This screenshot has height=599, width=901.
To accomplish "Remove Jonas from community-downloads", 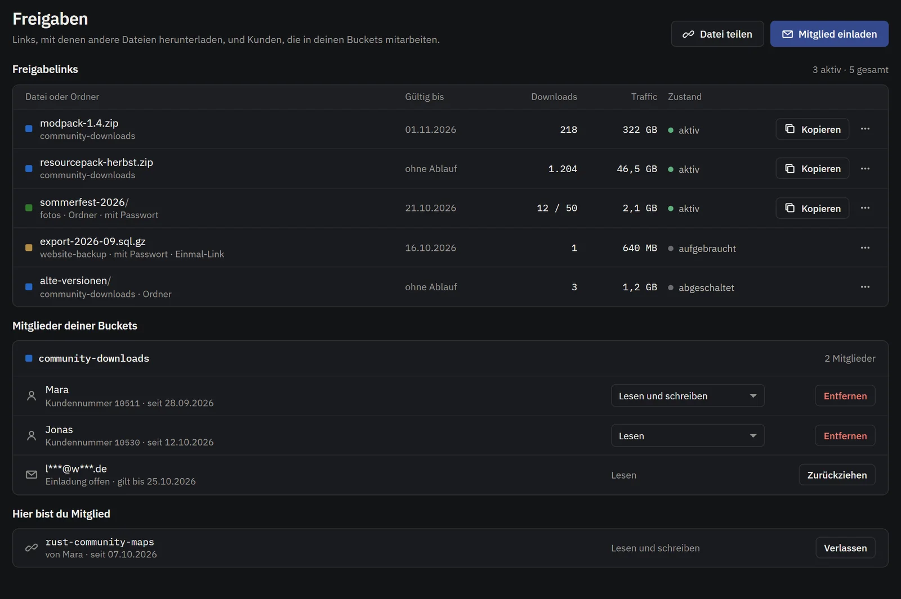I will 845,436.
